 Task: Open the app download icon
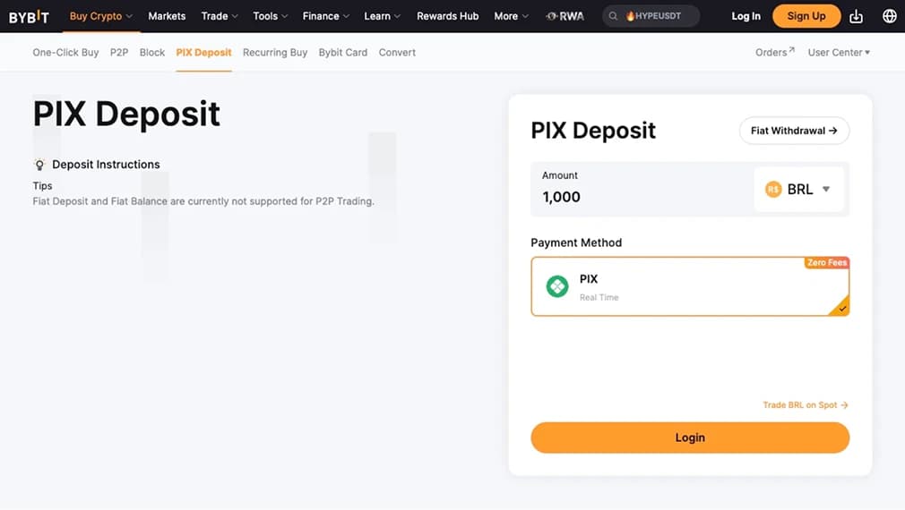point(856,16)
